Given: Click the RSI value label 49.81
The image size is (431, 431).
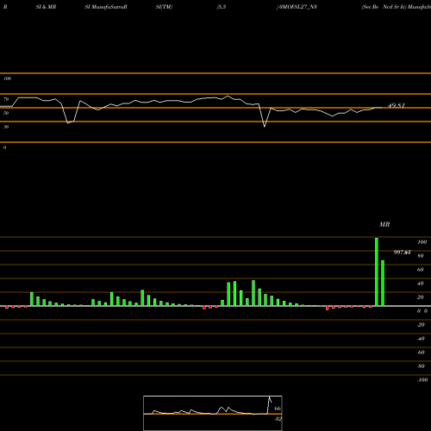Looking at the screenshot, I should (397, 105).
